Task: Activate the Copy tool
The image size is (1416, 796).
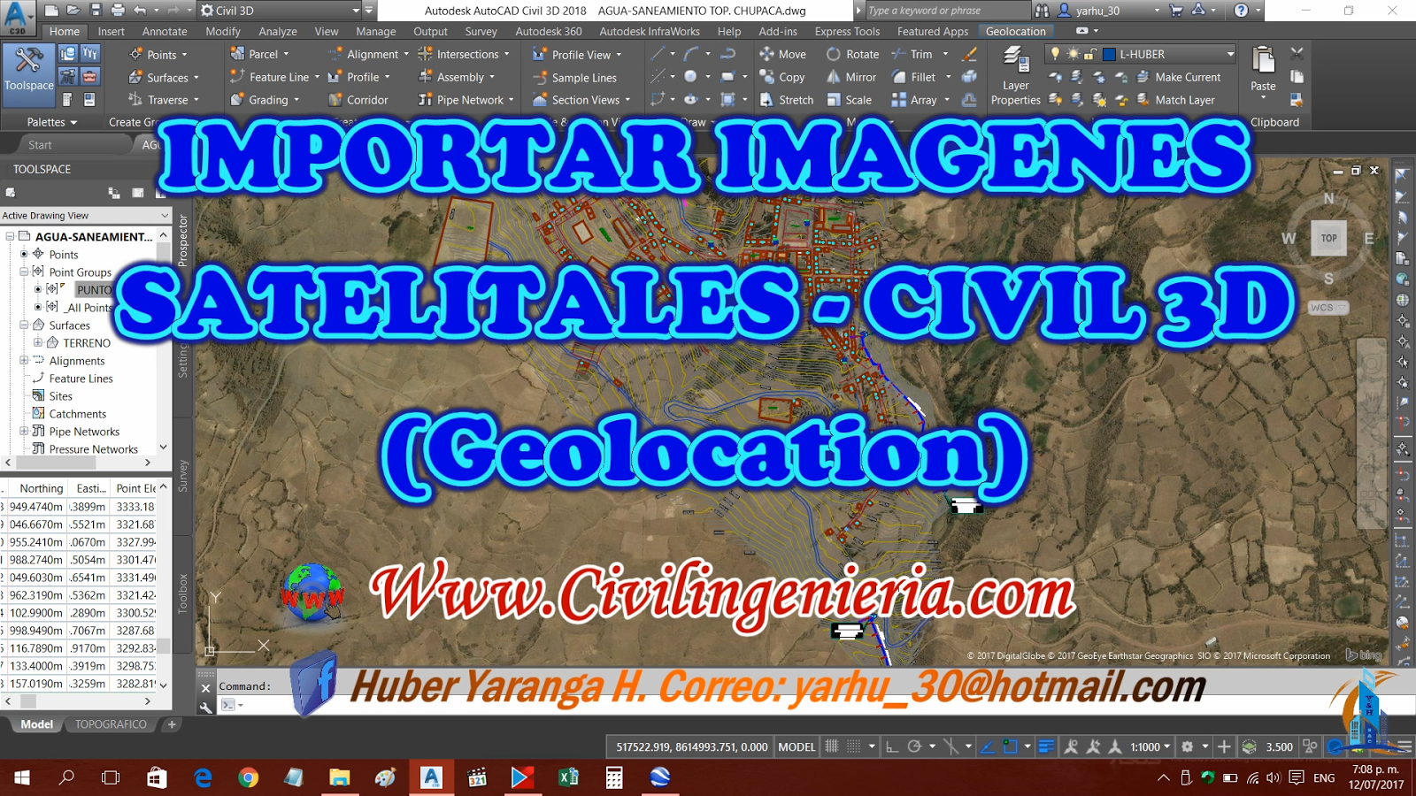Action: 782,77
